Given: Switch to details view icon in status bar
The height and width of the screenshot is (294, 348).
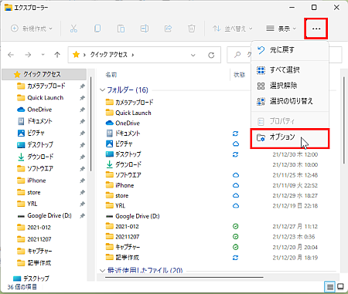Looking at the screenshot, I should pos(330,286).
